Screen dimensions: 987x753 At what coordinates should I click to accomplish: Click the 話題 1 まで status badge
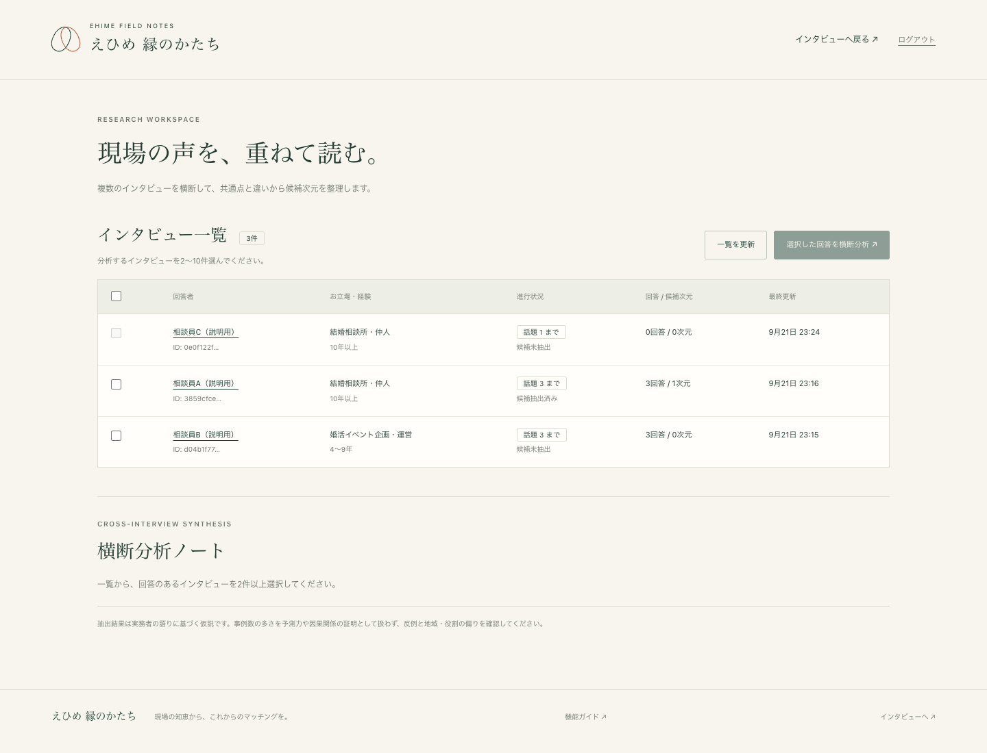(541, 332)
